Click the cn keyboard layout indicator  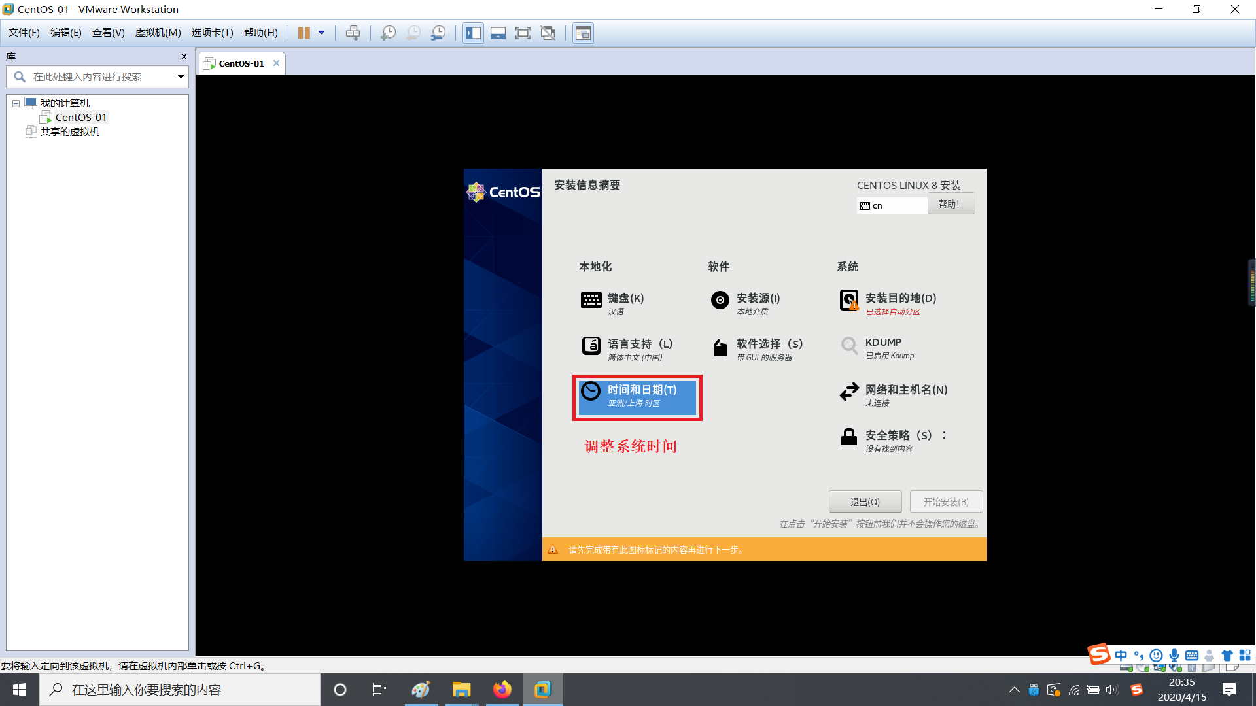892,205
